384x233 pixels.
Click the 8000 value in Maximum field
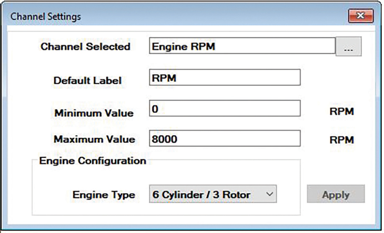(165, 139)
